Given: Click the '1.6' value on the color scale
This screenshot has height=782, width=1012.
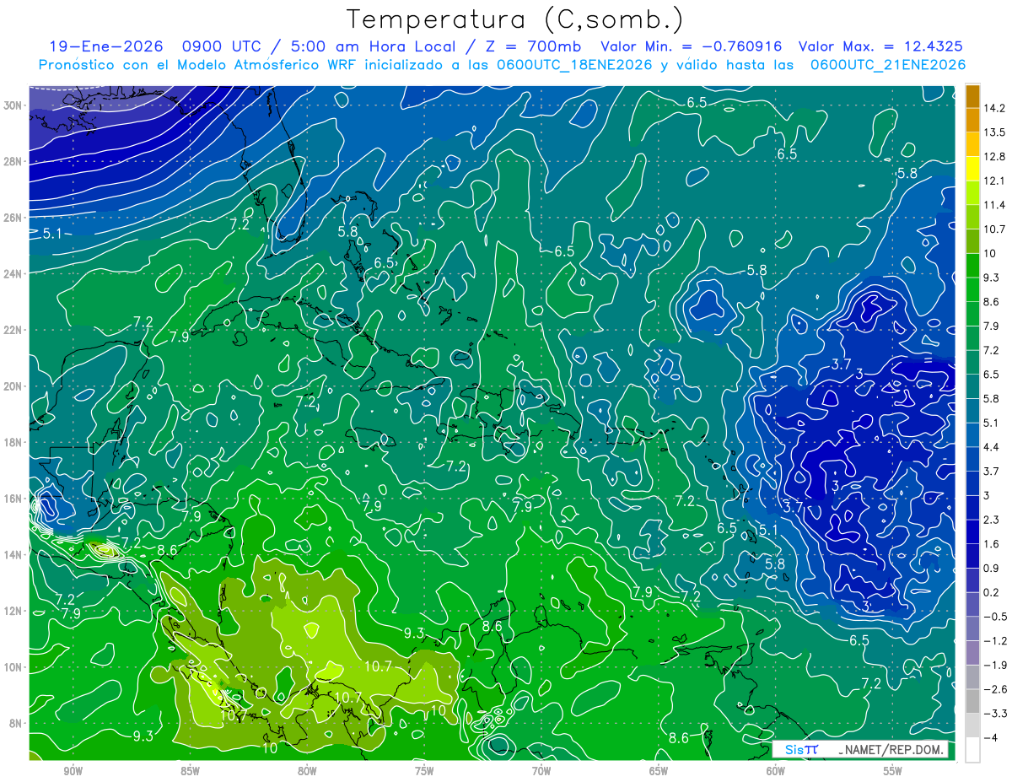Looking at the screenshot, I should (991, 544).
